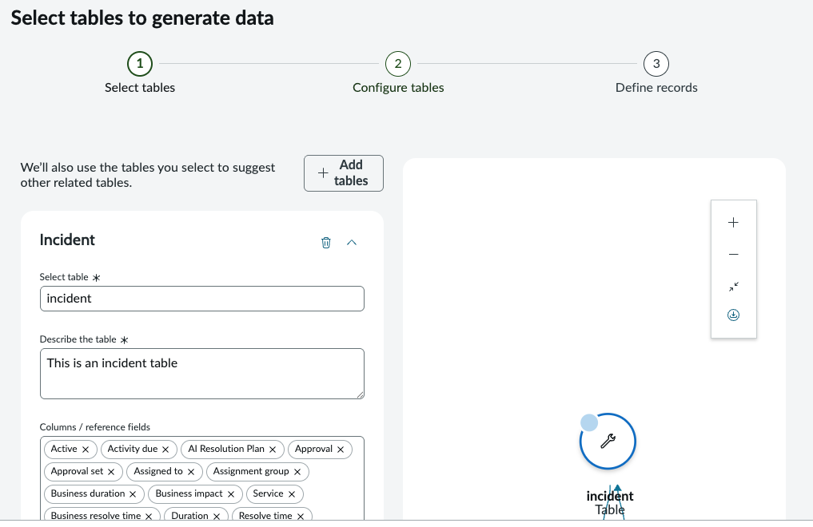Fit the diagram to view

point(733,287)
